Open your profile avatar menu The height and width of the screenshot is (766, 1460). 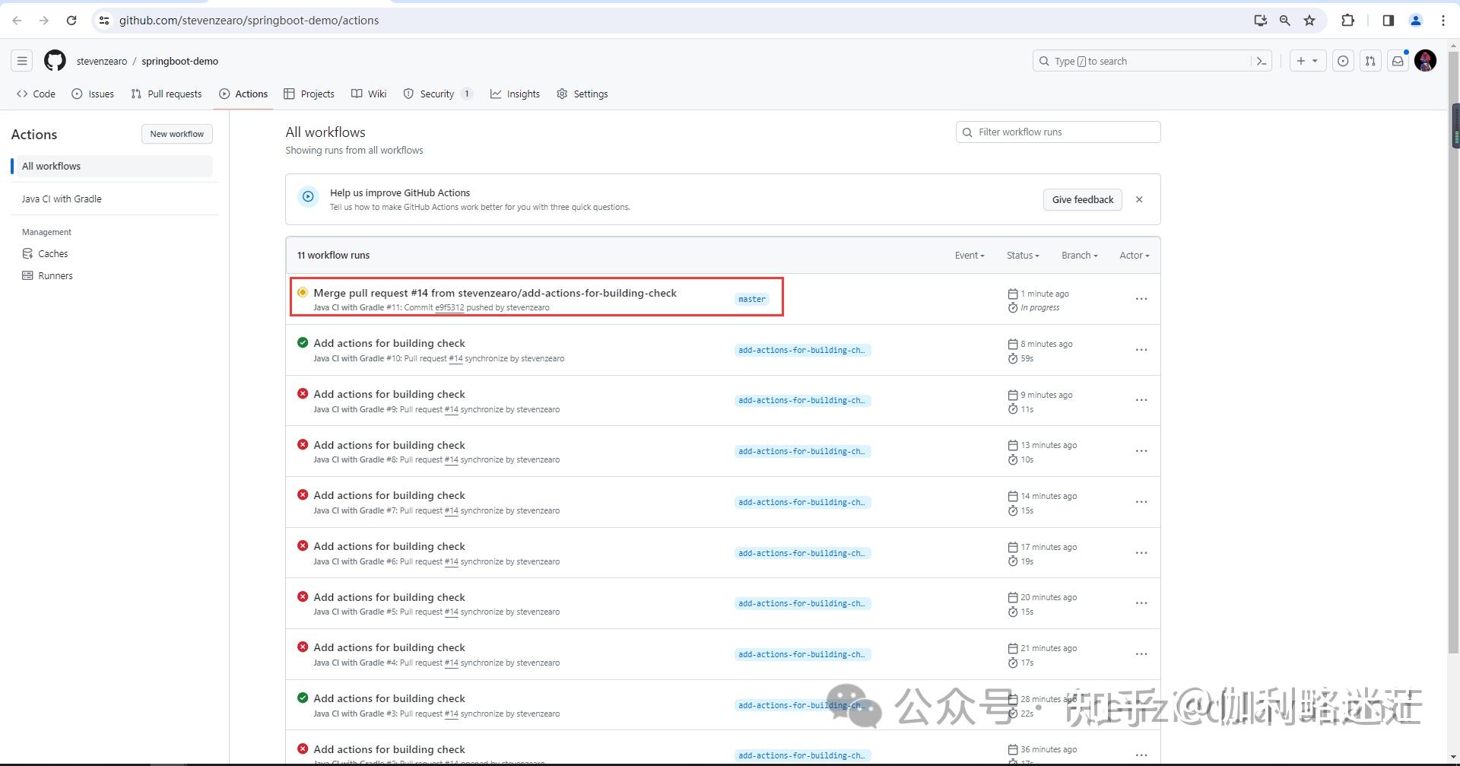[1425, 61]
